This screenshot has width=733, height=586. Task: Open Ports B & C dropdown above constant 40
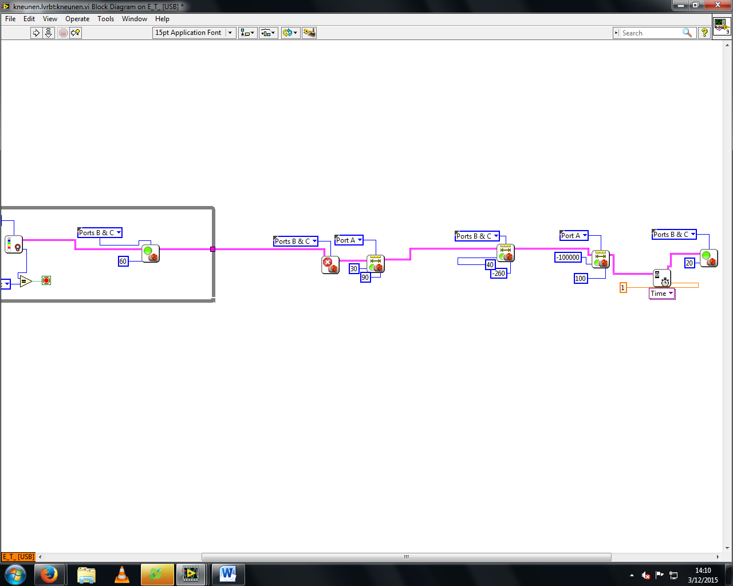pyautogui.click(x=477, y=236)
